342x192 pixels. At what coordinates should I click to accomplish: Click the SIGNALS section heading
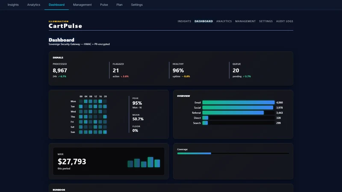tap(58, 58)
